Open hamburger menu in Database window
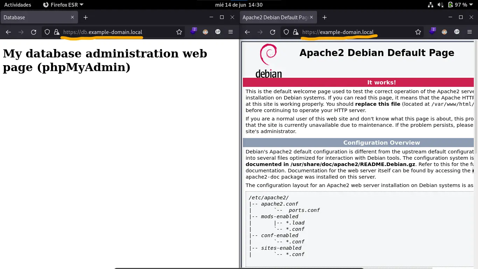The width and height of the screenshot is (478, 269). (231, 32)
